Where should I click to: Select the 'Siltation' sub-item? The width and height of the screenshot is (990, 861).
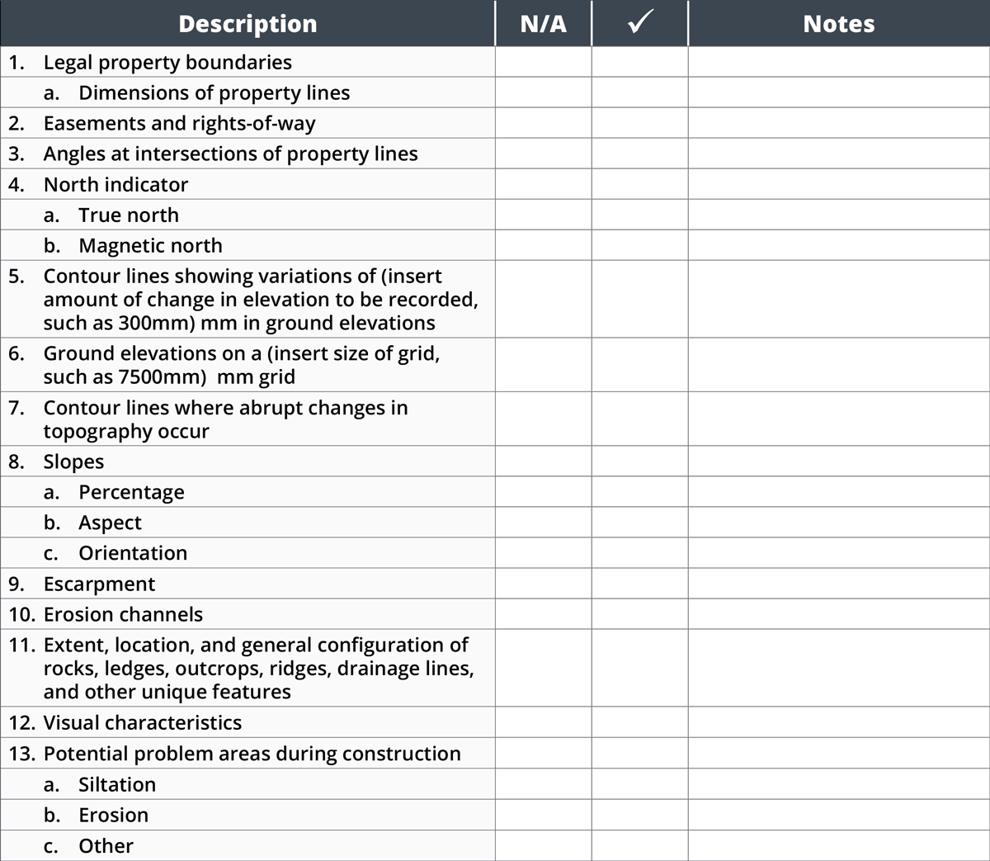pyautogui.click(x=117, y=784)
